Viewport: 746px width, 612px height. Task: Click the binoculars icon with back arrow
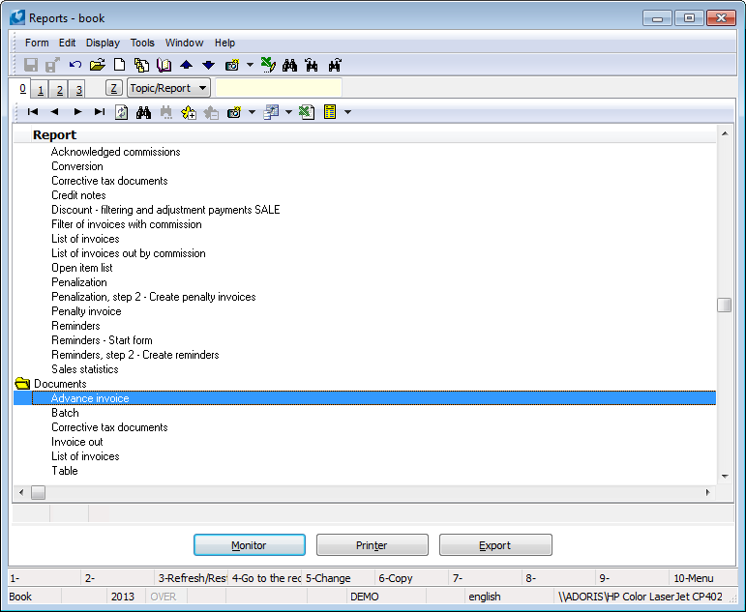312,65
